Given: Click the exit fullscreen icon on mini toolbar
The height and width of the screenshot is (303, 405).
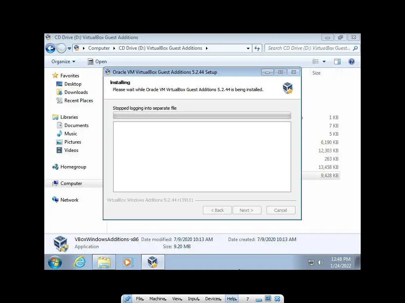Looking at the screenshot, I should click(268, 298).
